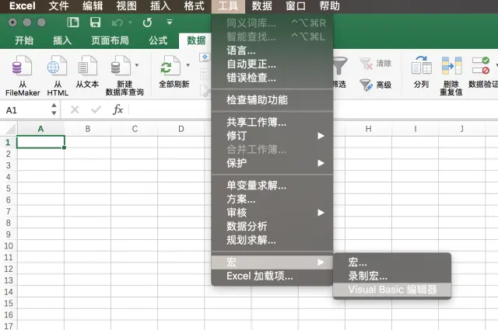Viewport: 498px width, 330px height.
Task: Click the funnel filter icon
Action: (x=340, y=66)
